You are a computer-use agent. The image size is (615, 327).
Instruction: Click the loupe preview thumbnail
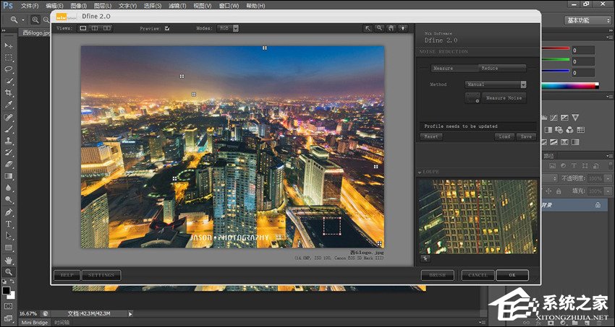[x=477, y=216]
